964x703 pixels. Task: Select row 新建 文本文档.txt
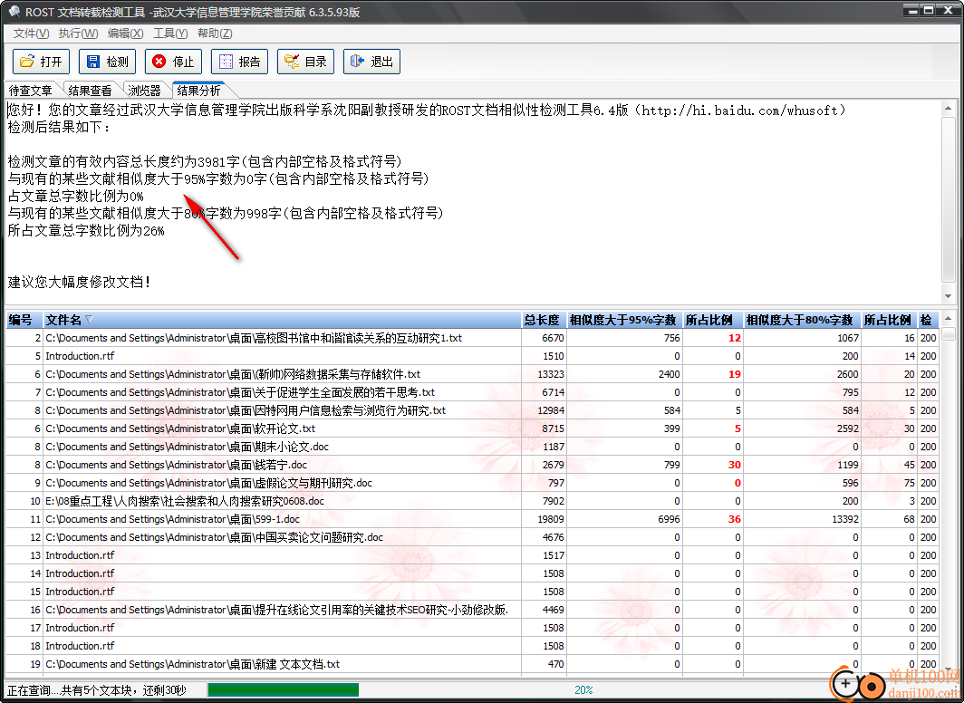[471, 664]
